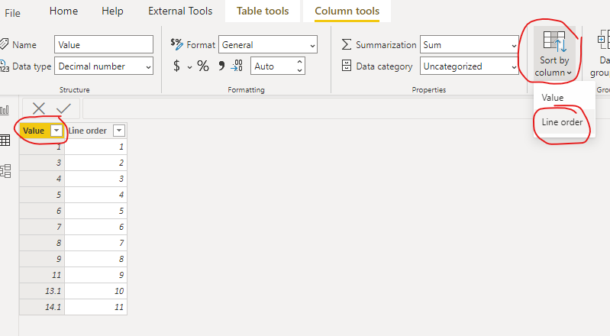Click inside the formula bar
The height and width of the screenshot is (336, 610).
click(x=347, y=108)
